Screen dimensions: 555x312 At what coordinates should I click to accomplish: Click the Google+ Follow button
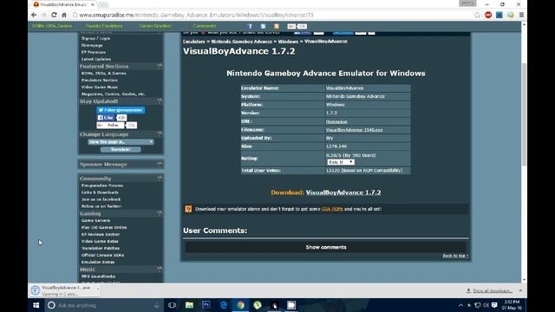110,125
